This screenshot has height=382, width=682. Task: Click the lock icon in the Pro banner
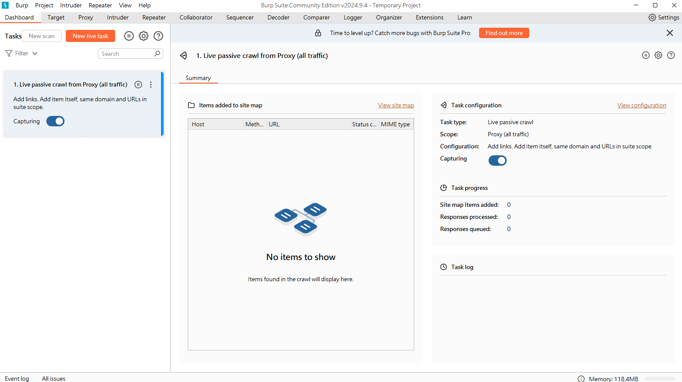pos(318,33)
